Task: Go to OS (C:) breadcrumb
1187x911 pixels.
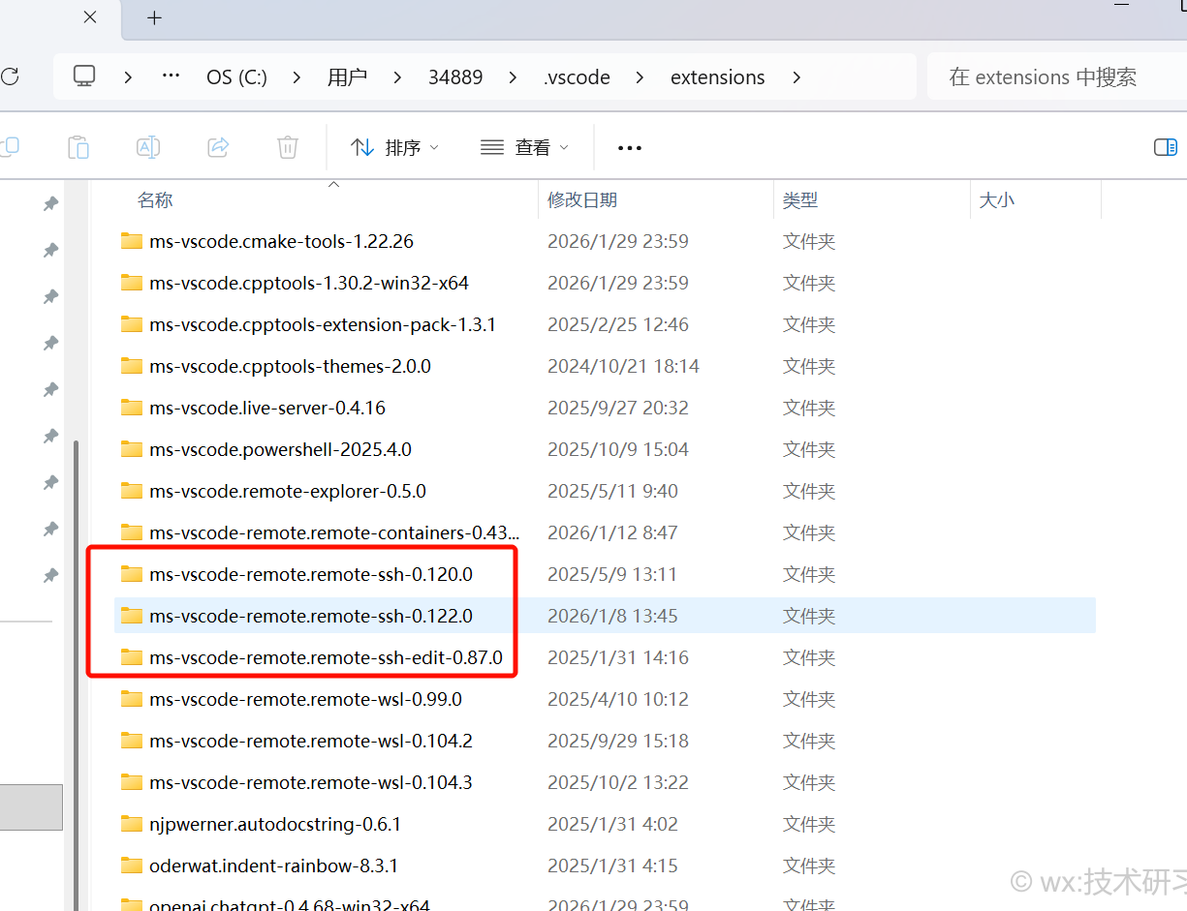Action: click(236, 77)
